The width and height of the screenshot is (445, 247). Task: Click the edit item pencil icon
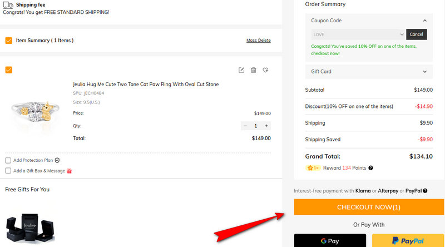point(241,70)
